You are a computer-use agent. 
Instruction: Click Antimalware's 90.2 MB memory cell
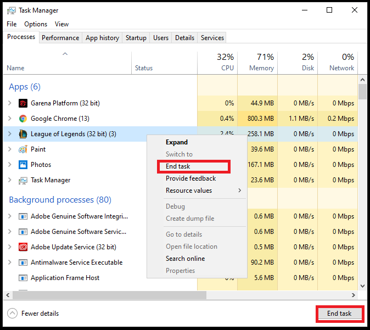[x=262, y=262]
